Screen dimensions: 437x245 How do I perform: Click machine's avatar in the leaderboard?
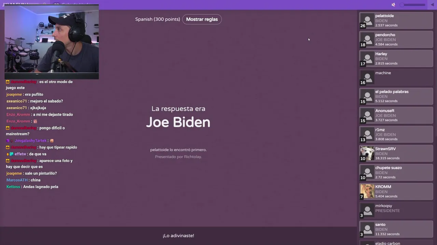pyautogui.click(x=367, y=77)
